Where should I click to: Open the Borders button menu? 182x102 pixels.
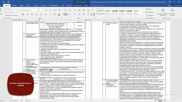[x=93, y=14]
